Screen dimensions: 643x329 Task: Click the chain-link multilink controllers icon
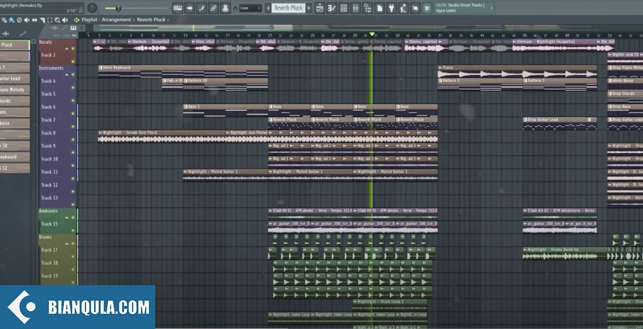coord(213,8)
